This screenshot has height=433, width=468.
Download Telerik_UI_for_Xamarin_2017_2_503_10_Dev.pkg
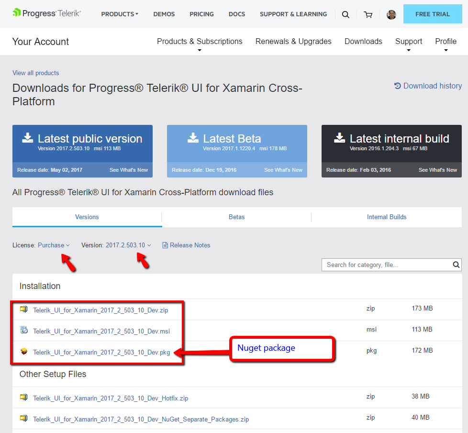coord(101,353)
